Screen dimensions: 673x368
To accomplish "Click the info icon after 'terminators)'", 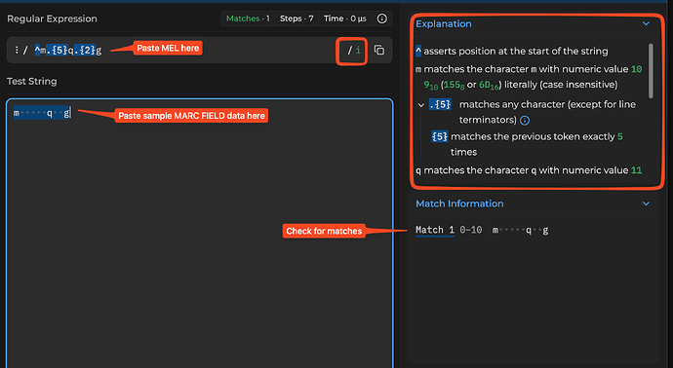I will (525, 121).
